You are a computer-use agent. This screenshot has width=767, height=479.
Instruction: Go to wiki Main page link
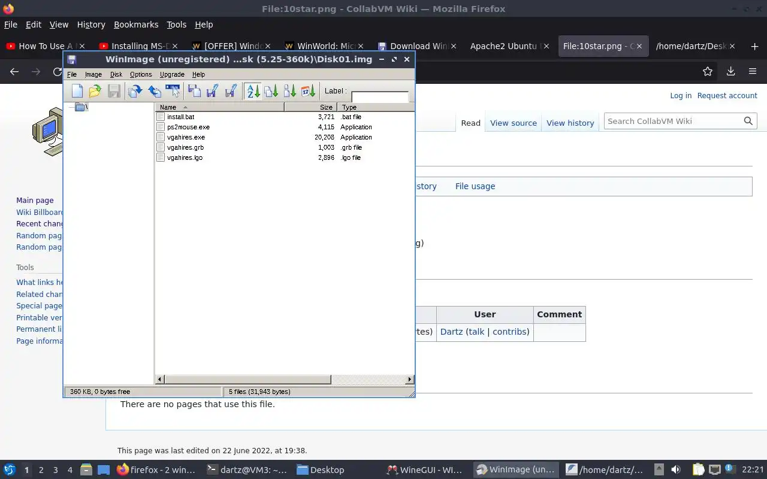pos(35,201)
